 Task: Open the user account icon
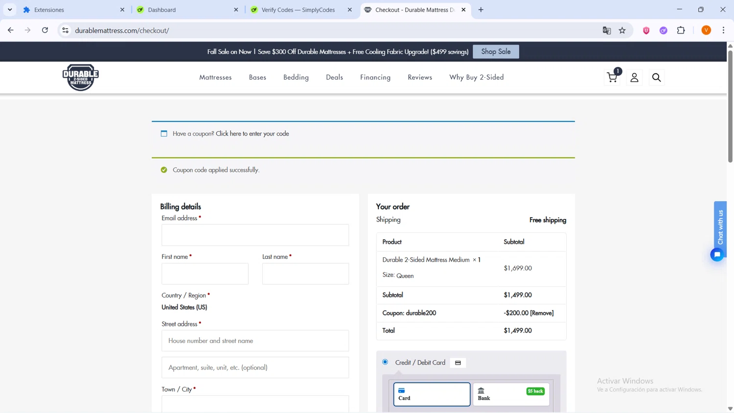click(634, 77)
